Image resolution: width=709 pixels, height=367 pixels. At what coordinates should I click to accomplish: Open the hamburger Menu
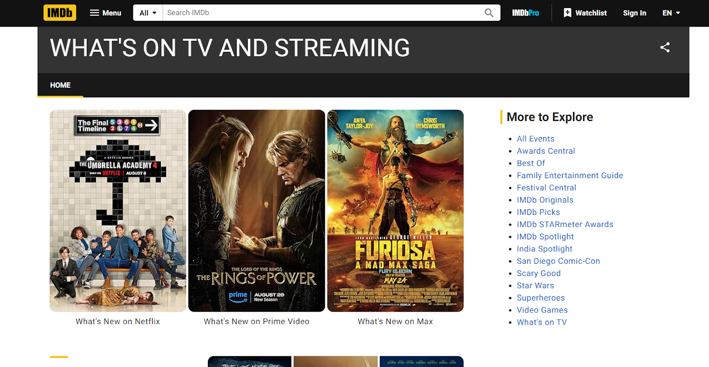tap(105, 13)
